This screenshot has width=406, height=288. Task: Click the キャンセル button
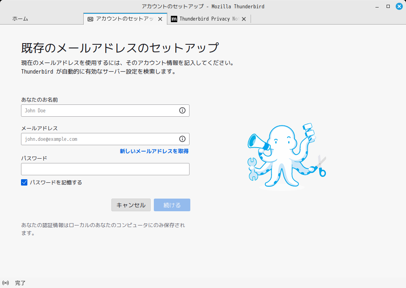[131, 205]
